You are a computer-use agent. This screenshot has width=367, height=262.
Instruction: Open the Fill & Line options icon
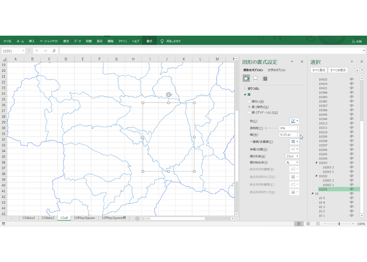246,78
